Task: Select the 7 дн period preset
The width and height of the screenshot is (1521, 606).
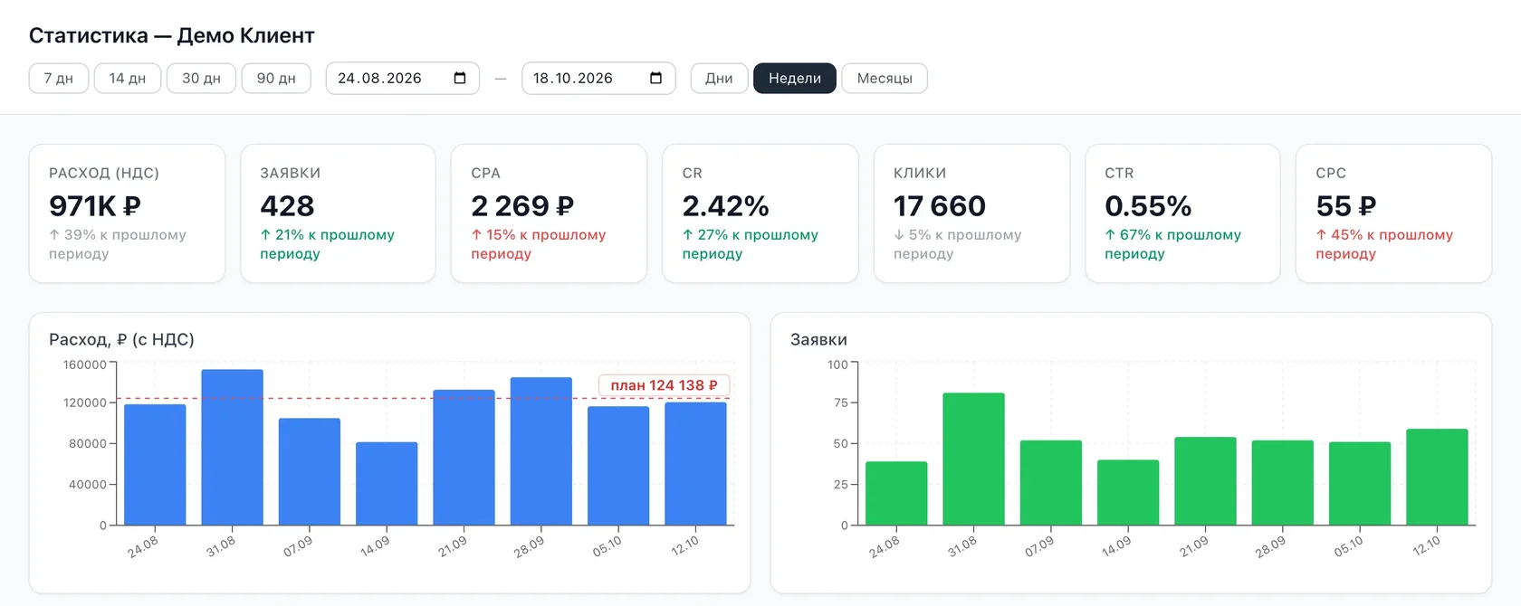Action: (59, 78)
